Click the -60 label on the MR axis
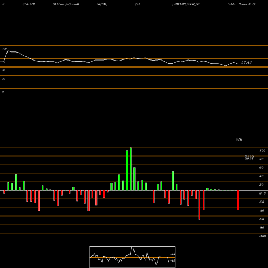Image resolution: width=268 pixels, height=268 pixels. (x=262, y=219)
